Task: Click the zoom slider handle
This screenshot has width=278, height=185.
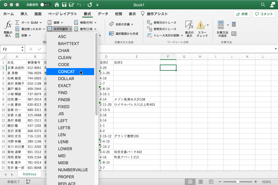Action: [238, 182]
